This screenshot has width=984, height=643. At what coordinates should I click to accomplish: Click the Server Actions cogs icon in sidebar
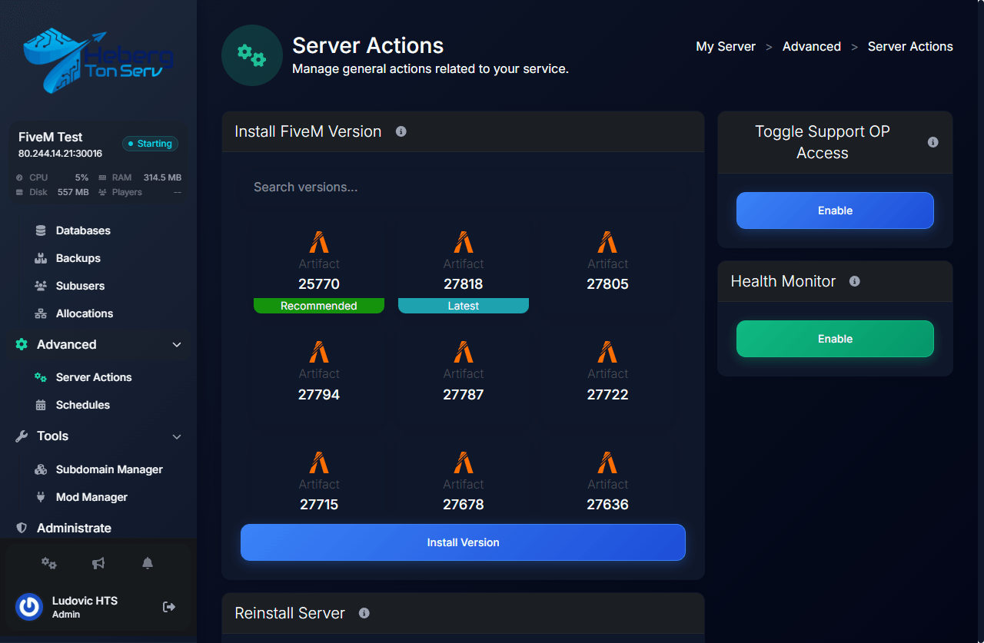click(41, 377)
